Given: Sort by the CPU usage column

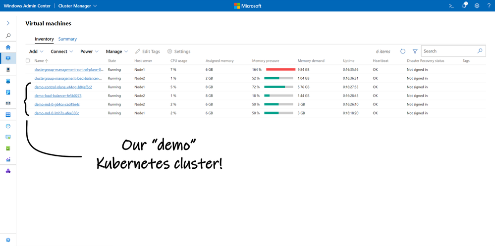Looking at the screenshot, I should [179, 60].
